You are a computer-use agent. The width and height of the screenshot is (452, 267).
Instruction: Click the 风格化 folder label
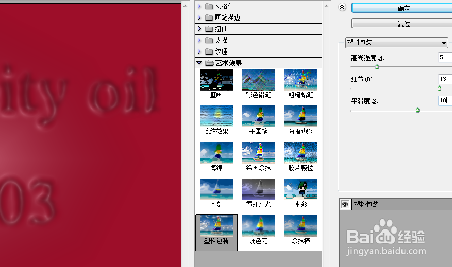pos(225,6)
